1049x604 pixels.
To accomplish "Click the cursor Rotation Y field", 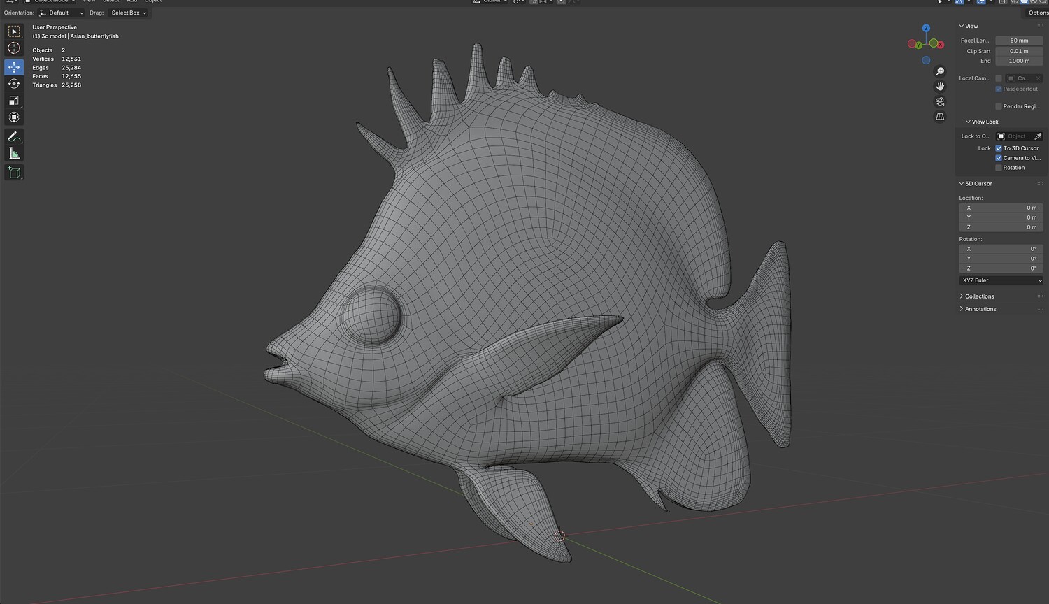I will point(1001,259).
